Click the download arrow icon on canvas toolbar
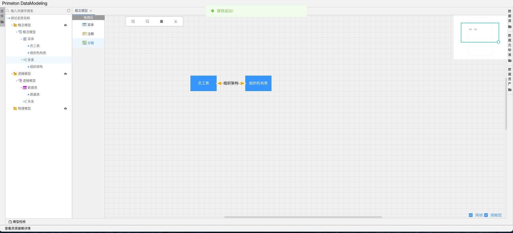 (176, 21)
